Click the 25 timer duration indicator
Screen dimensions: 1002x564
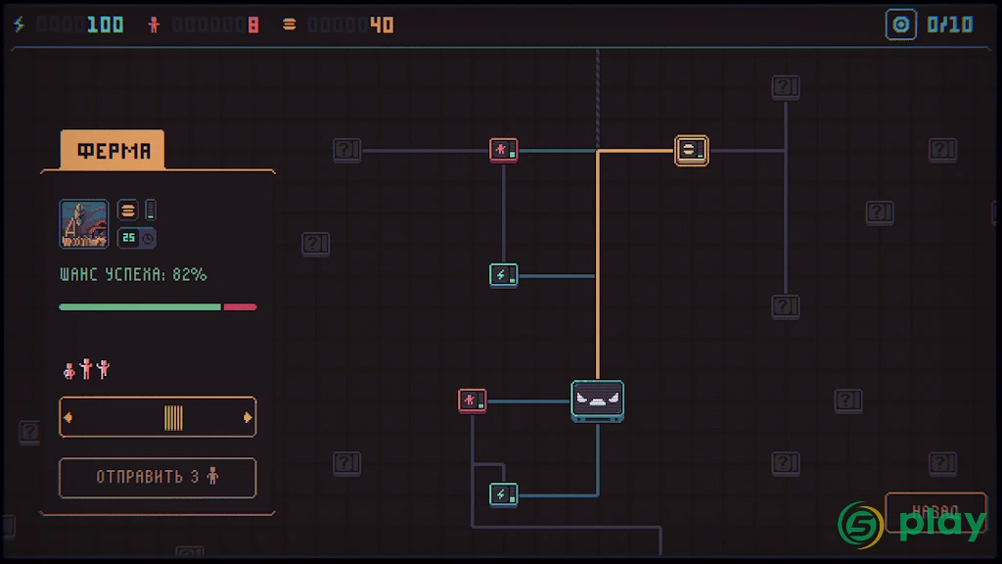tap(137, 238)
